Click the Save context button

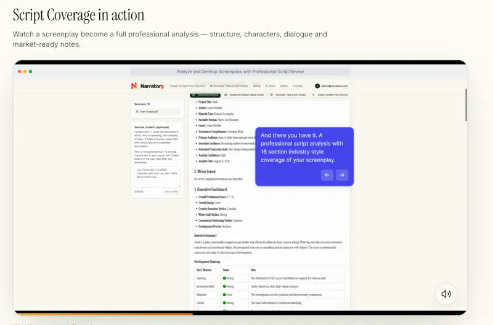coord(171,192)
